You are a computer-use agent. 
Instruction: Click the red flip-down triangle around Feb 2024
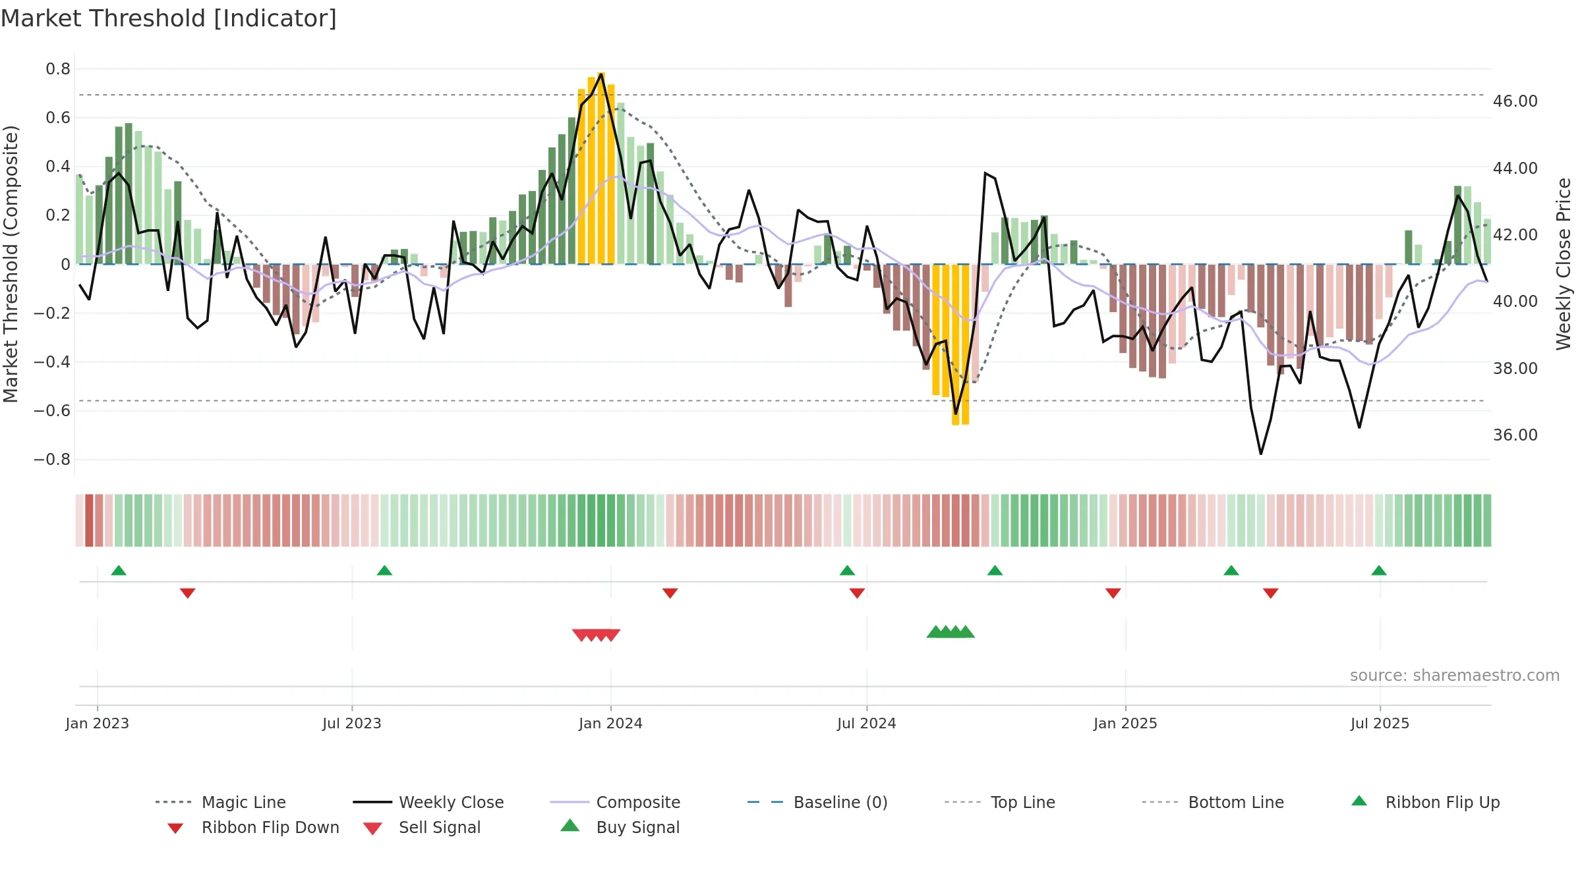click(670, 593)
